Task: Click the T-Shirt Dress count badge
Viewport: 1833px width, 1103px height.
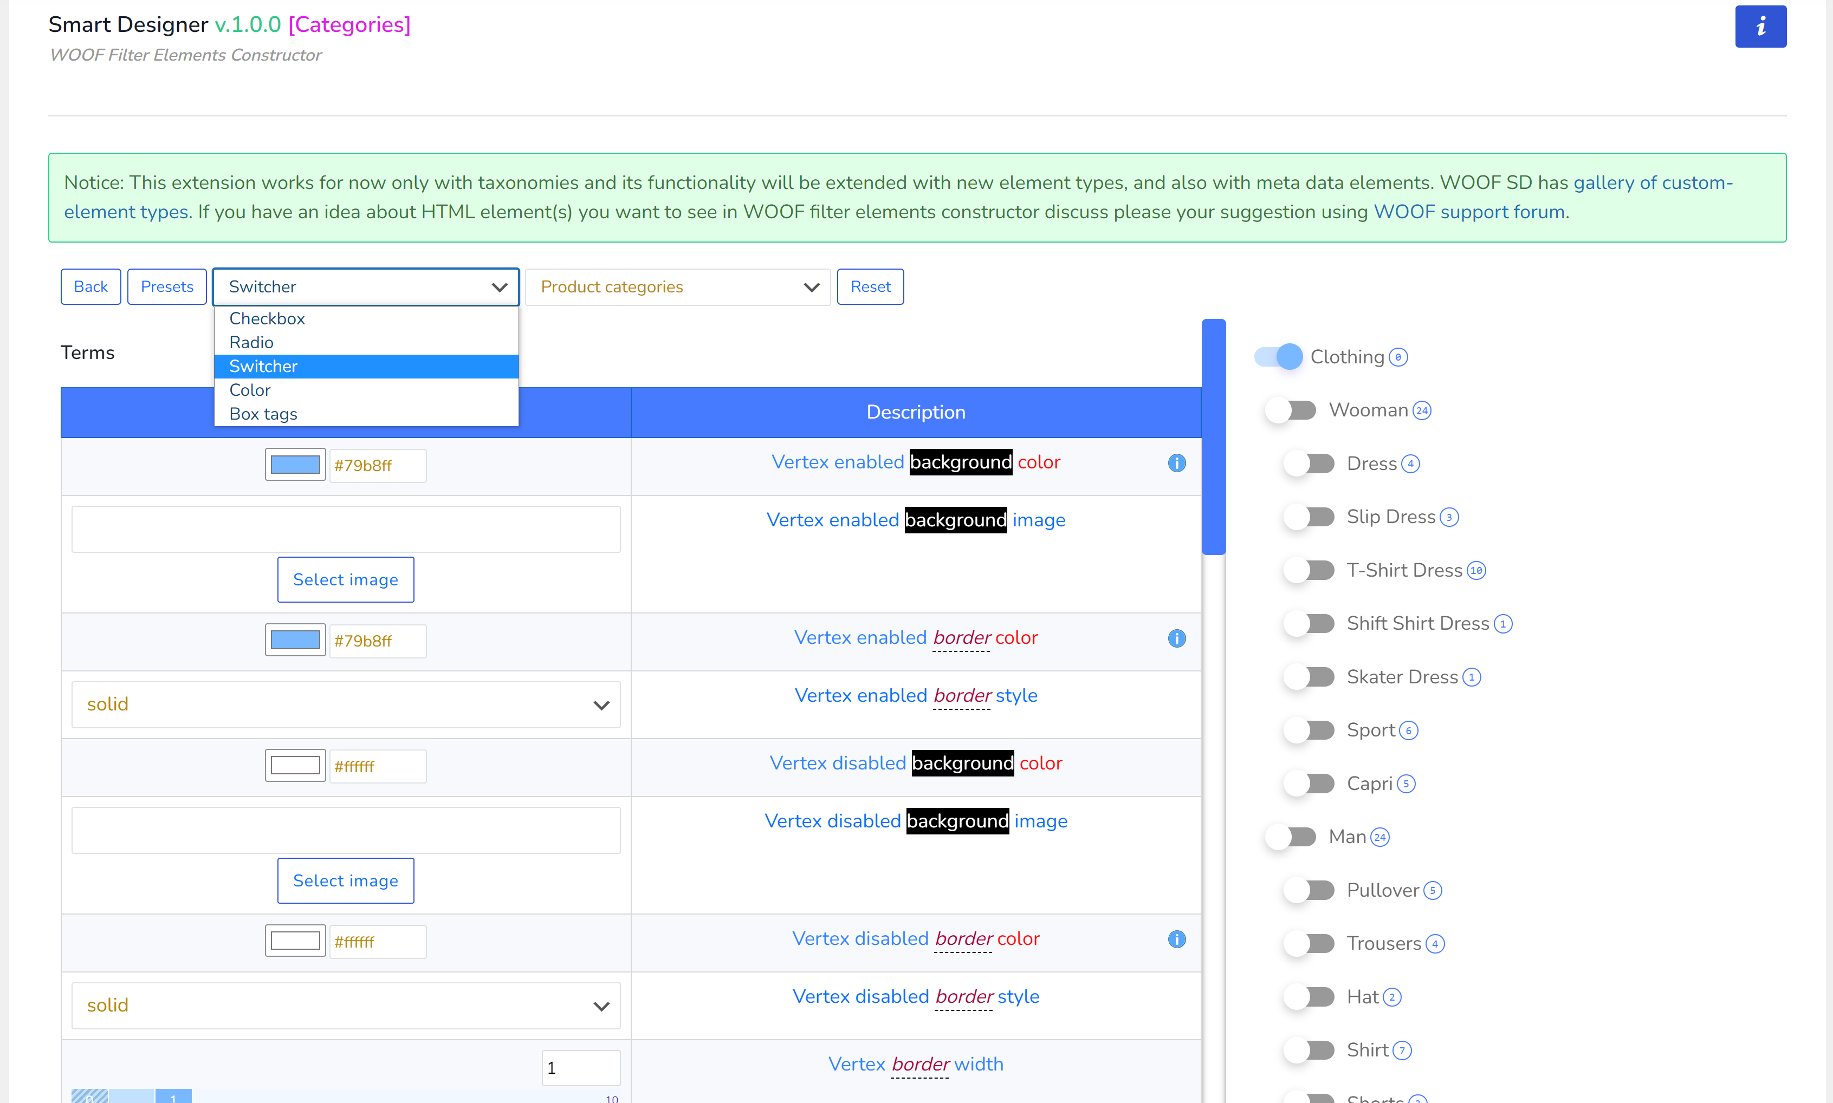Action: [x=1476, y=571]
